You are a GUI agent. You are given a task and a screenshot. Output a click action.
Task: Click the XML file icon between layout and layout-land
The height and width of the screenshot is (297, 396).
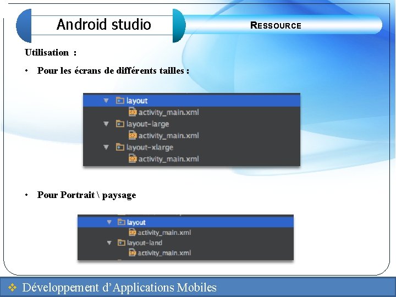coord(133,232)
